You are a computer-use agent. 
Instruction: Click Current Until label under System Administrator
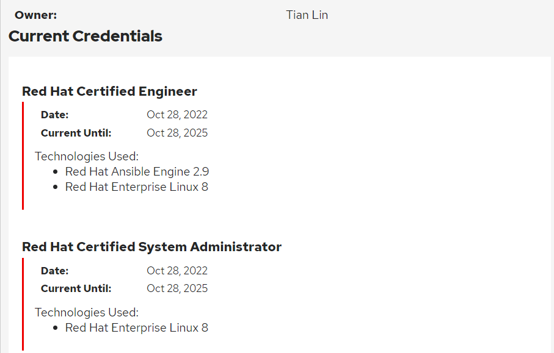pyautogui.click(x=76, y=289)
